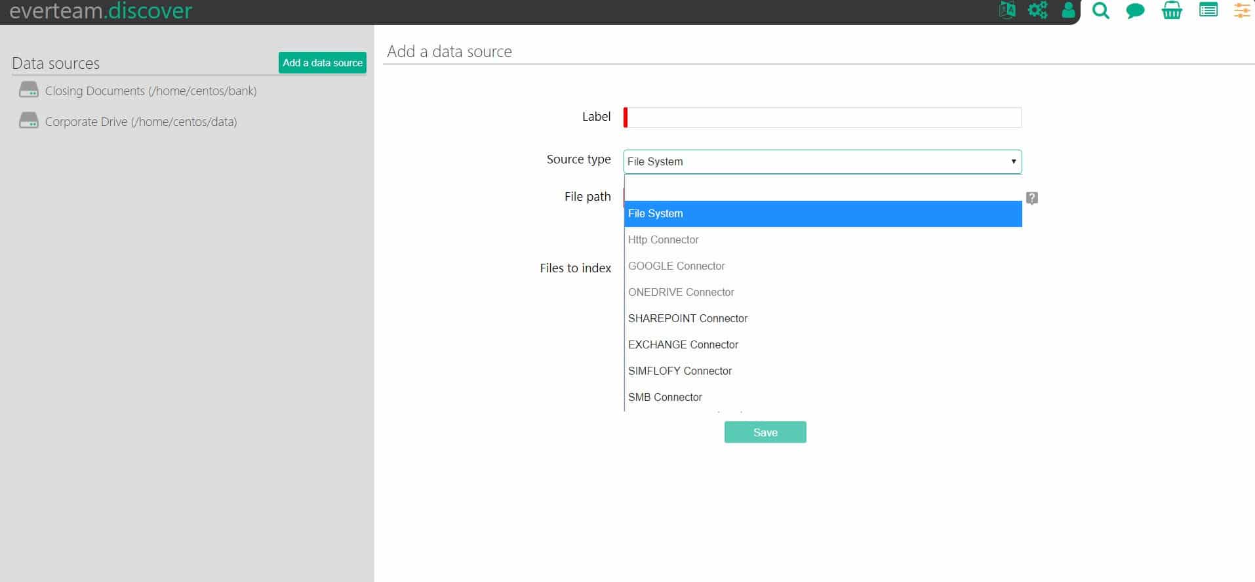Click the dropdown filter search box
Image resolution: width=1255 pixels, height=582 pixels.
click(823, 188)
